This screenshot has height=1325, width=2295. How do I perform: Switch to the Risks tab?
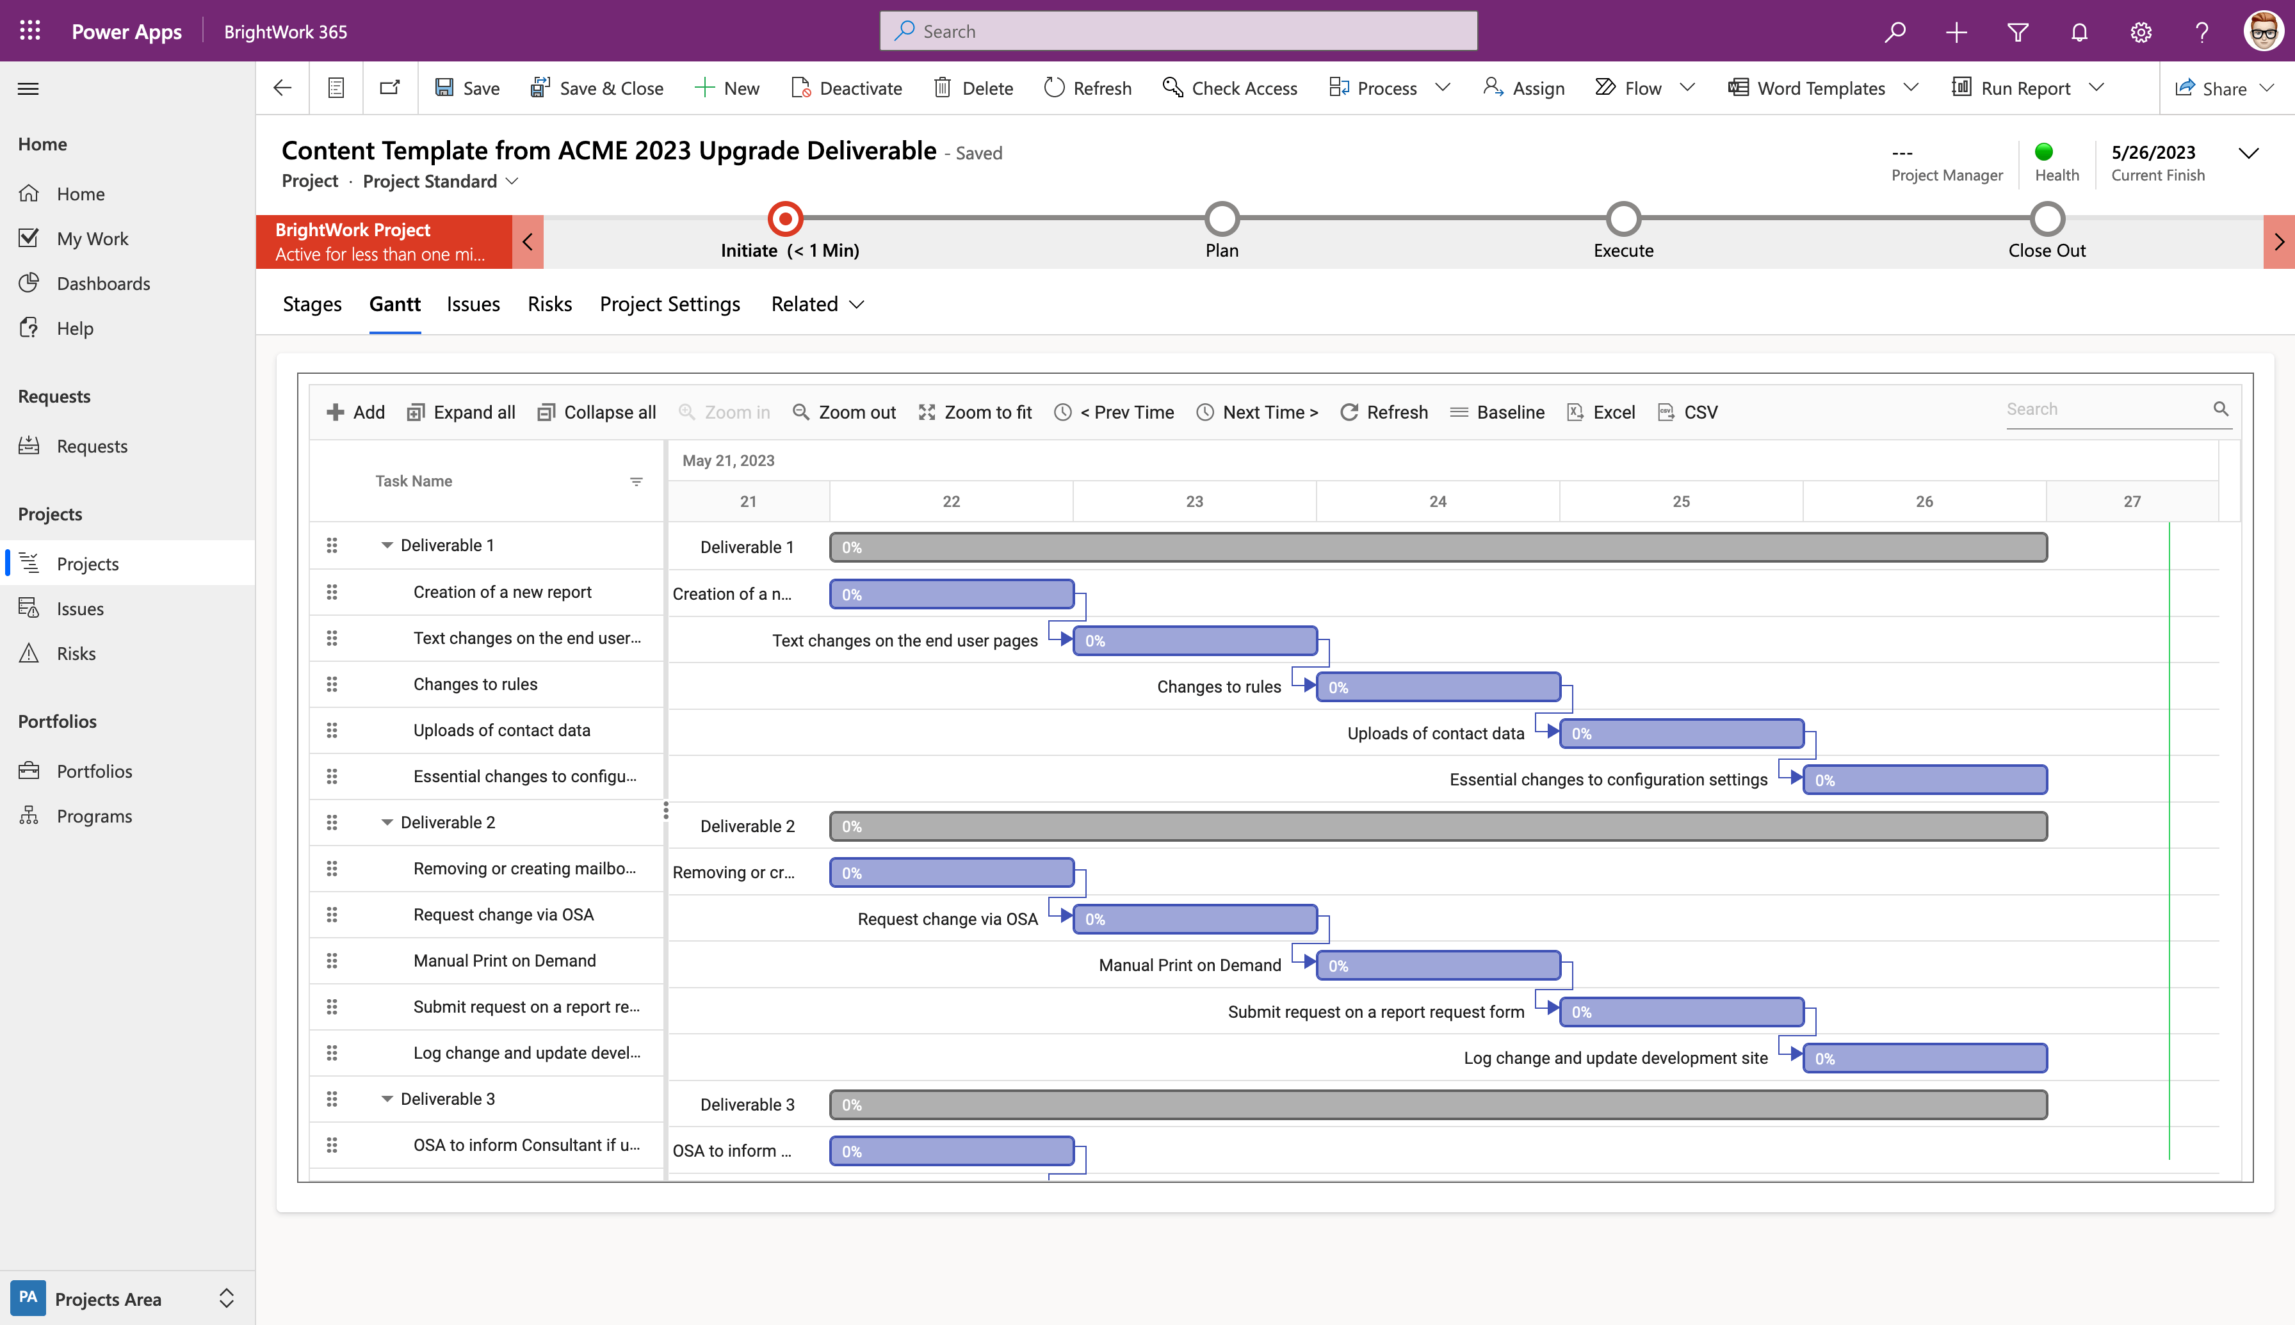(550, 304)
